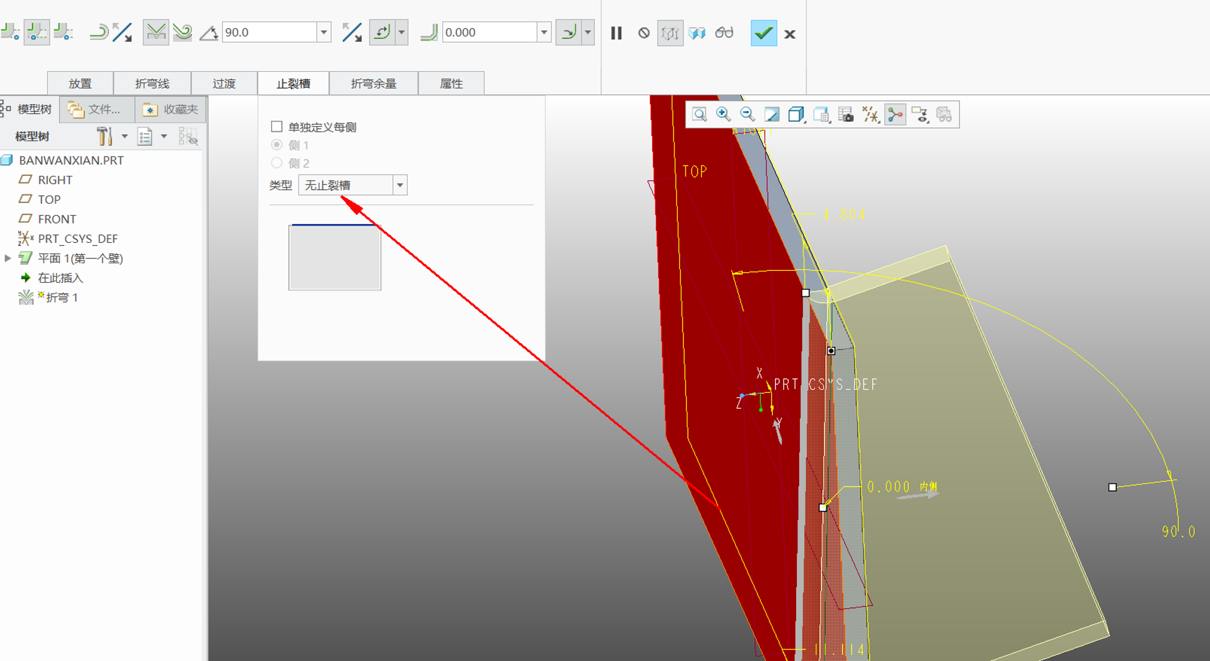Toggle the rolled bend-to-end icon
The height and width of the screenshot is (661, 1210).
coord(182,32)
